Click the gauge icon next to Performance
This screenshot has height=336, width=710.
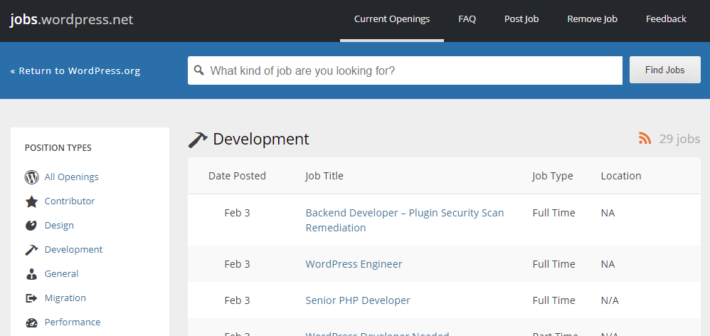point(31,322)
